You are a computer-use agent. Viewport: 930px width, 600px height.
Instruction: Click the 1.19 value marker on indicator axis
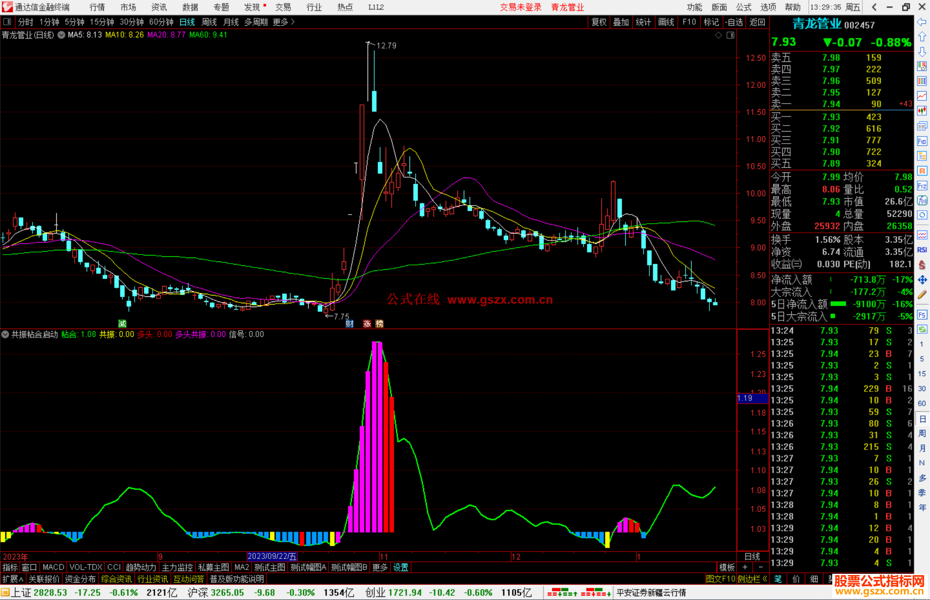point(752,398)
